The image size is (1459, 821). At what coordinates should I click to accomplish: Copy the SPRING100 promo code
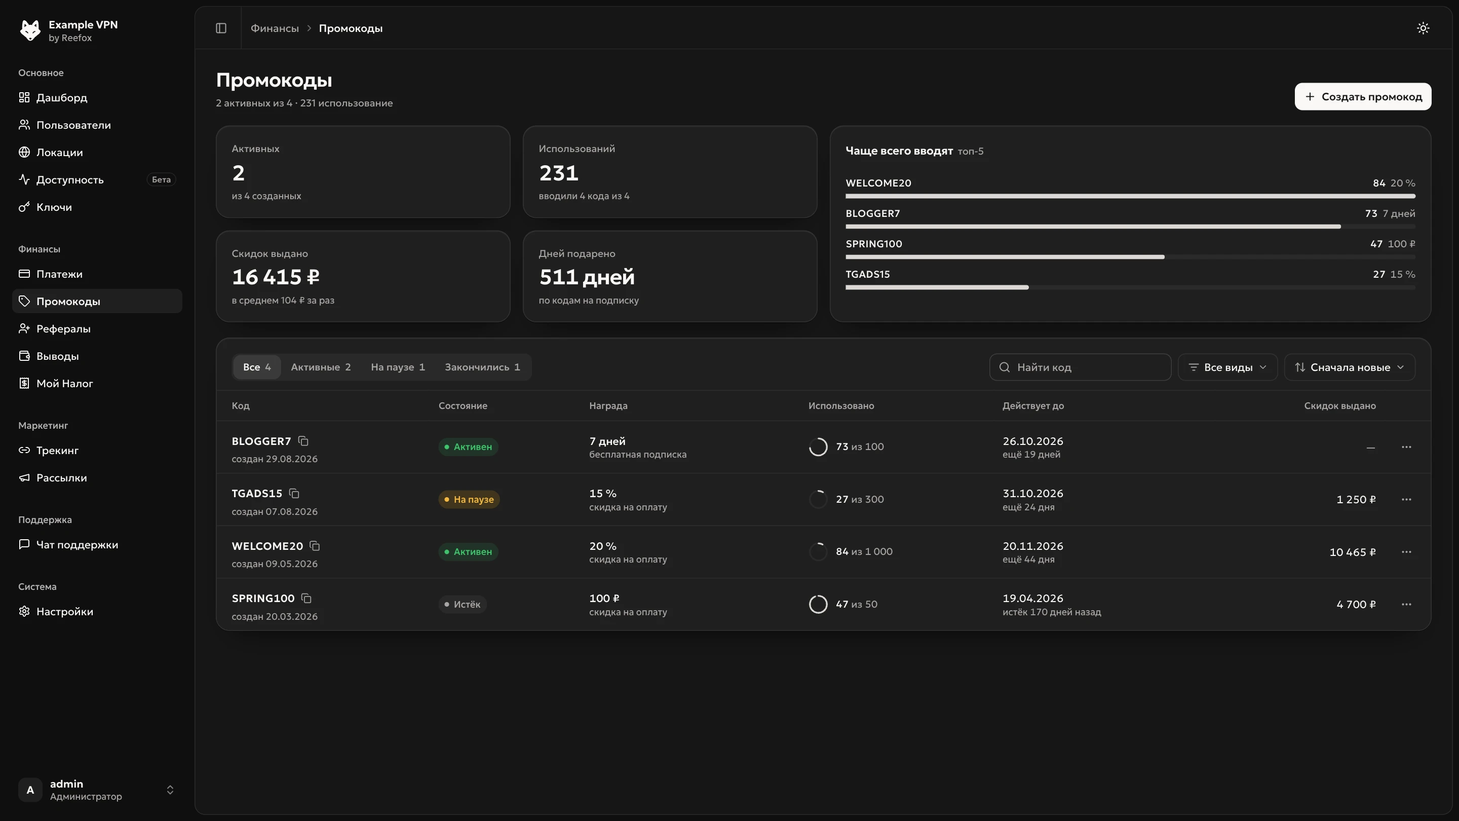[306, 599]
